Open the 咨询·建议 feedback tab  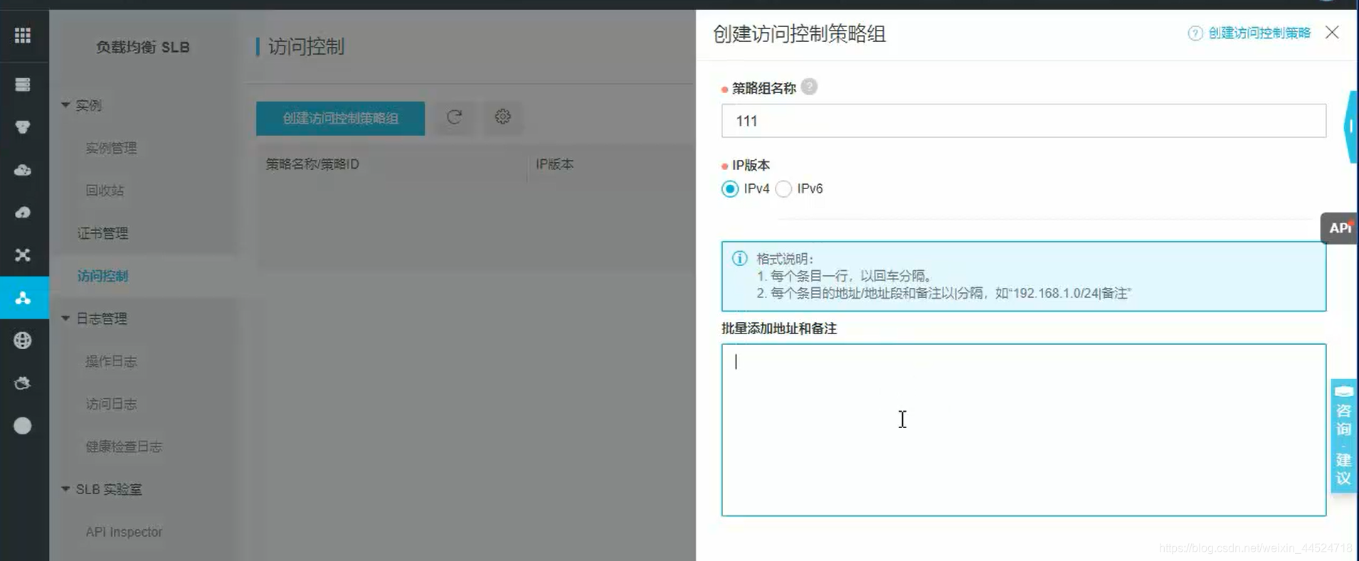pyautogui.click(x=1343, y=435)
